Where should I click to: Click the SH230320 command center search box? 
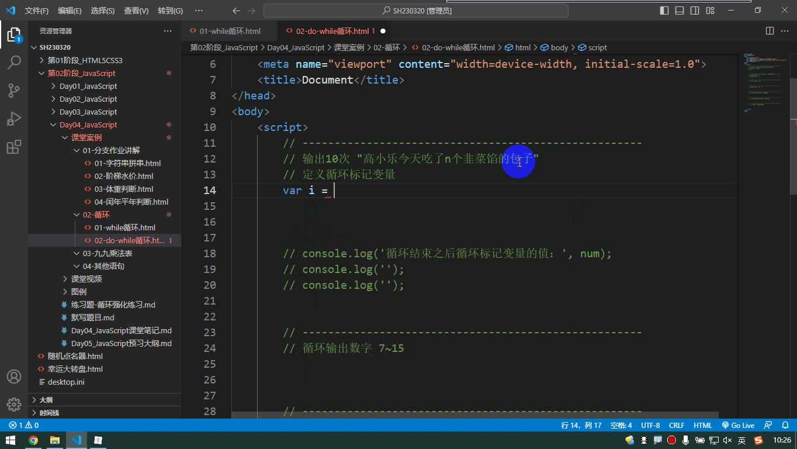(416, 11)
